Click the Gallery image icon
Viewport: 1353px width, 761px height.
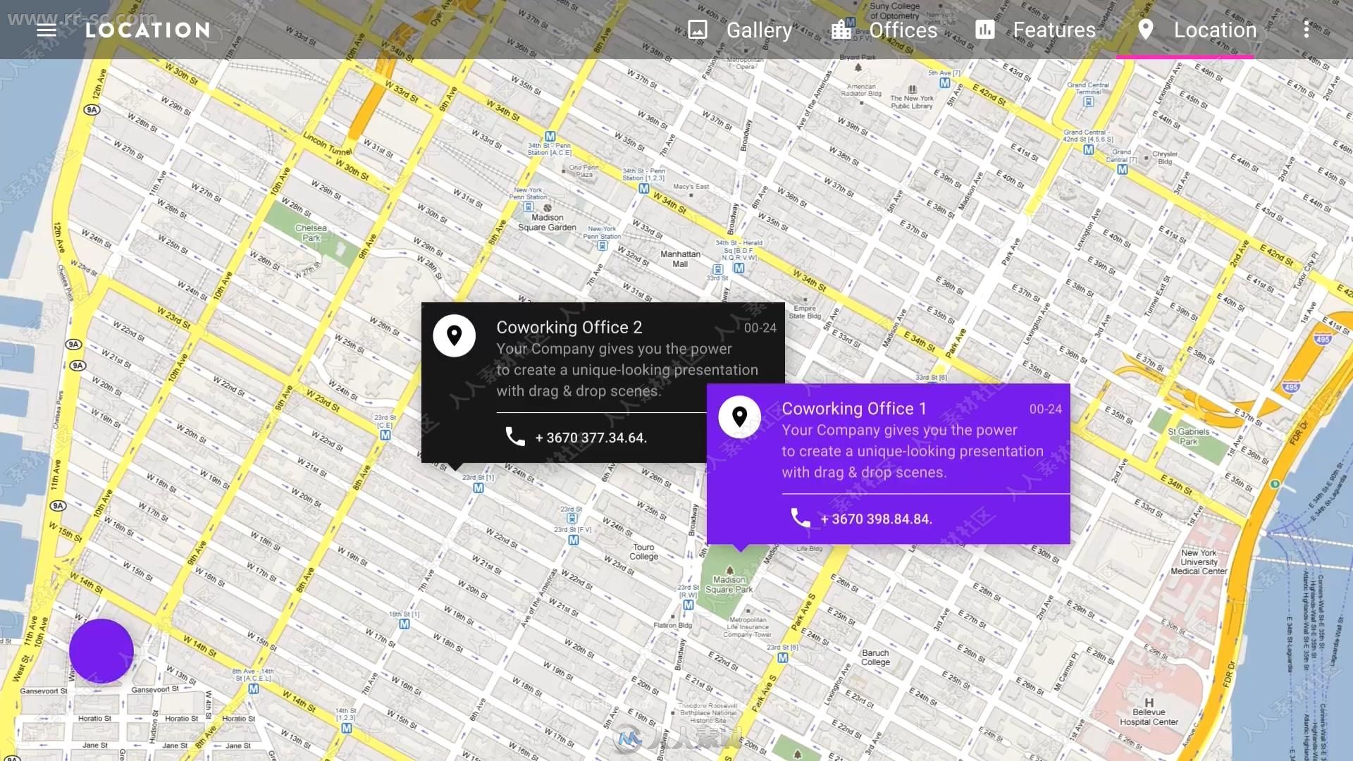(698, 30)
